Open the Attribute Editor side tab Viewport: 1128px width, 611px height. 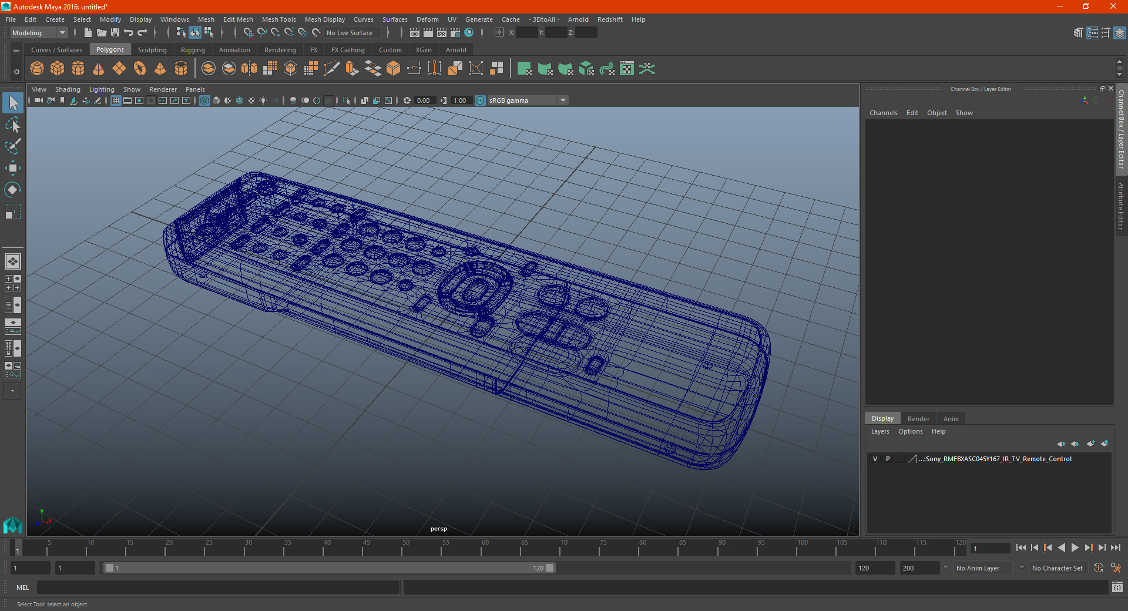click(x=1121, y=206)
